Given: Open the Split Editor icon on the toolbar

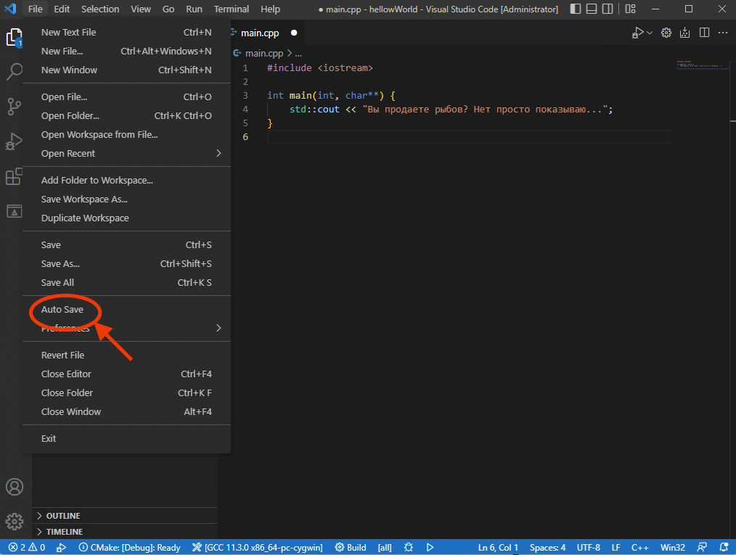Looking at the screenshot, I should pos(703,32).
